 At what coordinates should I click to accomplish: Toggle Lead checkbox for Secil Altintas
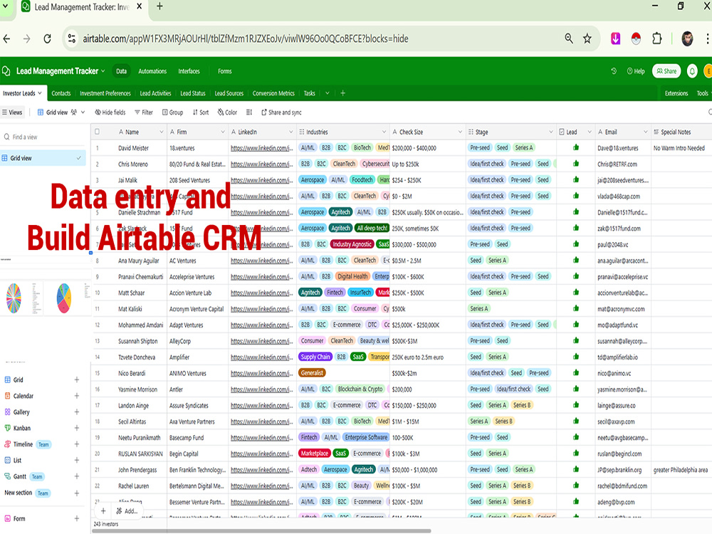click(576, 421)
